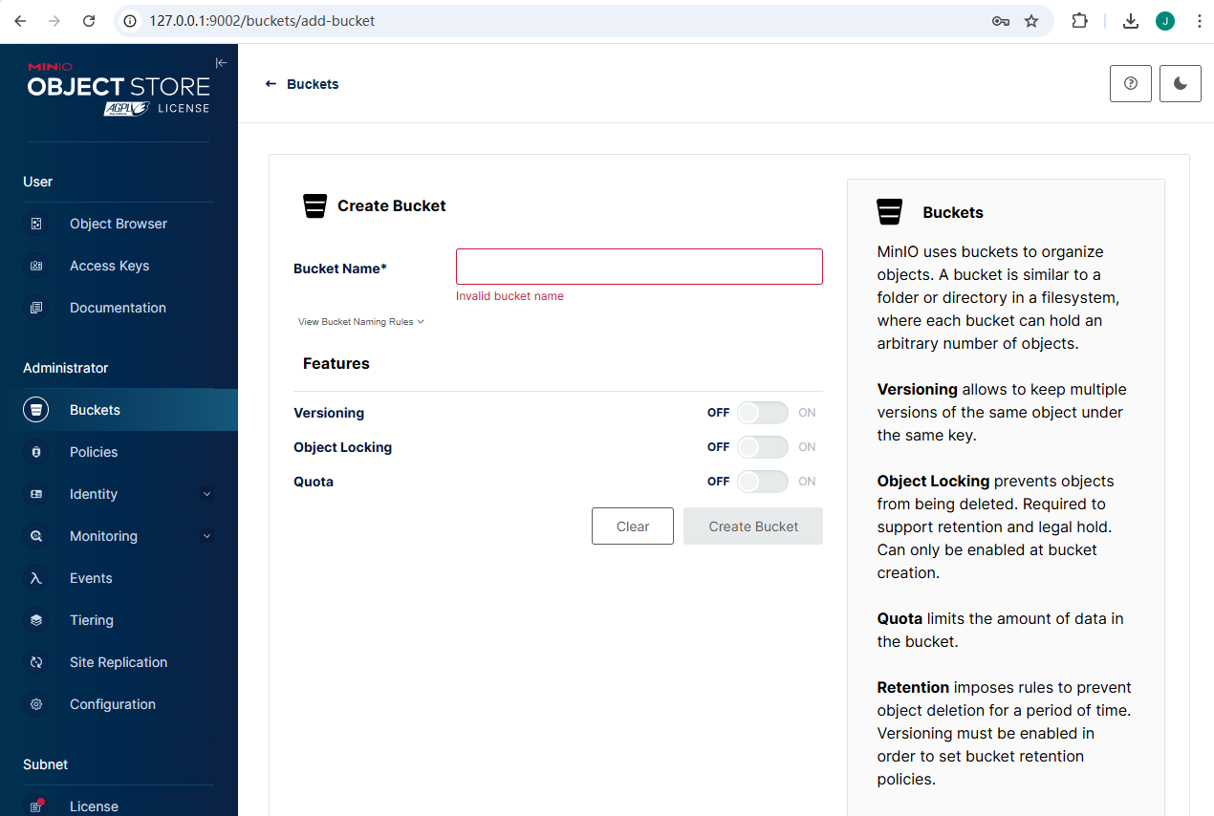1214x816 pixels.
Task: Click the 'Administrator' sidebar section label
Action: pos(66,368)
